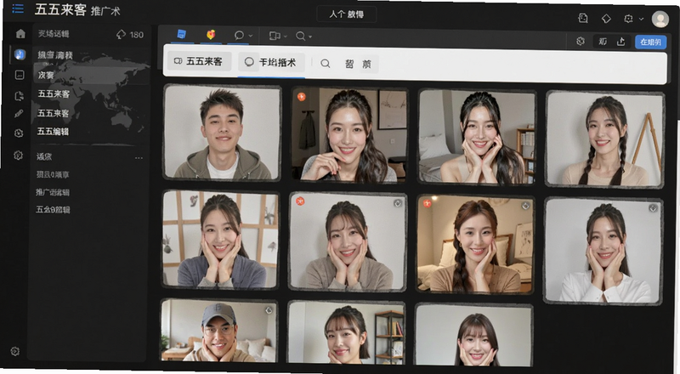Select the pencil edit sidebar icon
680x374 pixels.
pos(19,114)
